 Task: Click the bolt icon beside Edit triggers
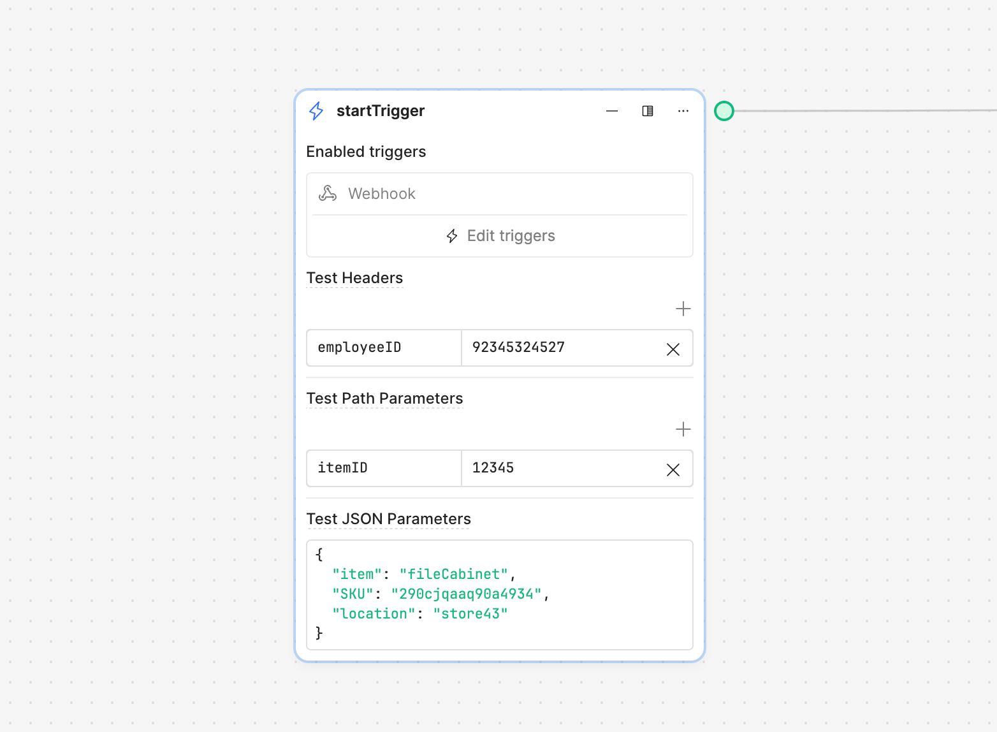click(x=452, y=236)
